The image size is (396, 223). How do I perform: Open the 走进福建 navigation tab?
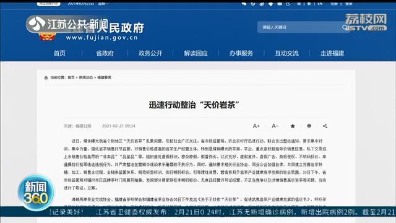332,53
